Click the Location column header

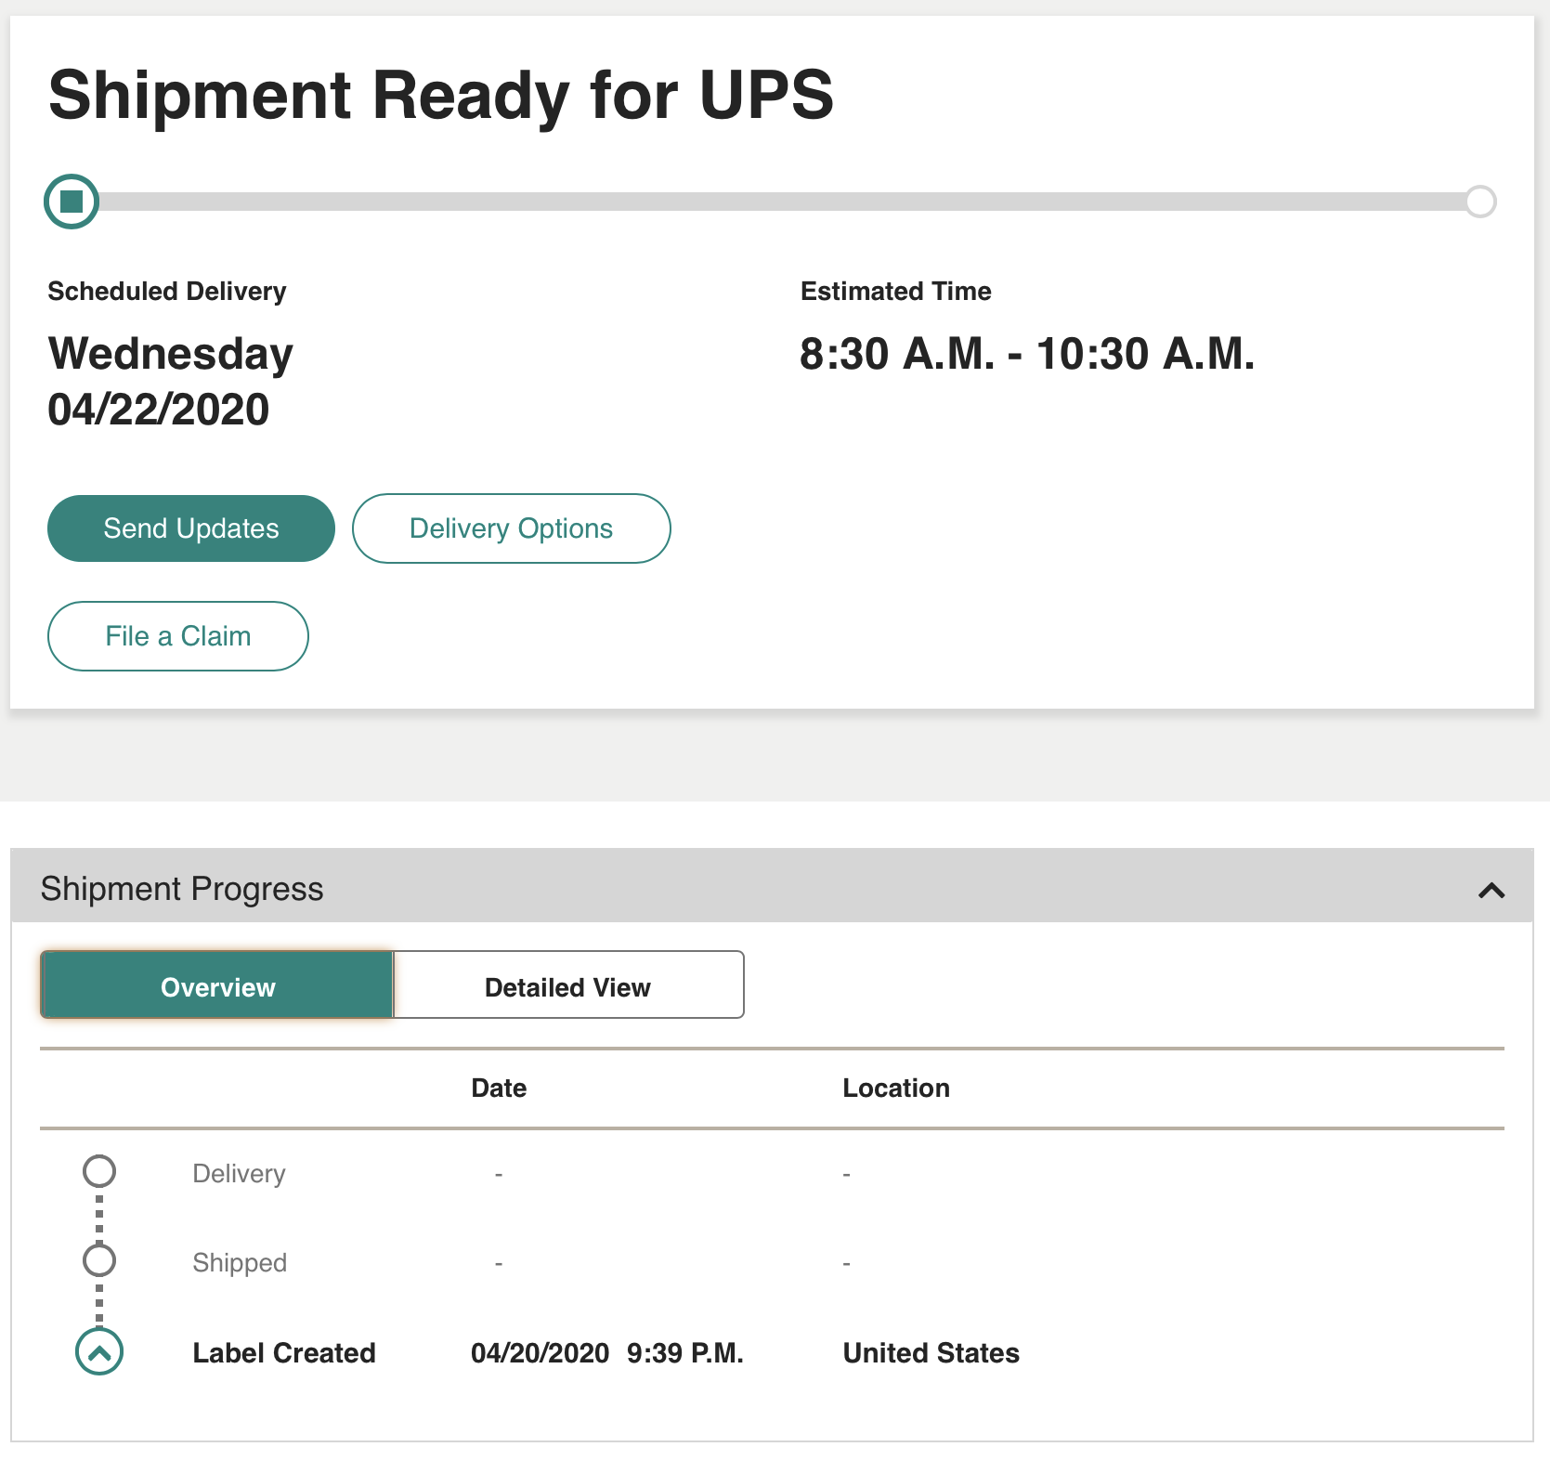[x=895, y=1088]
